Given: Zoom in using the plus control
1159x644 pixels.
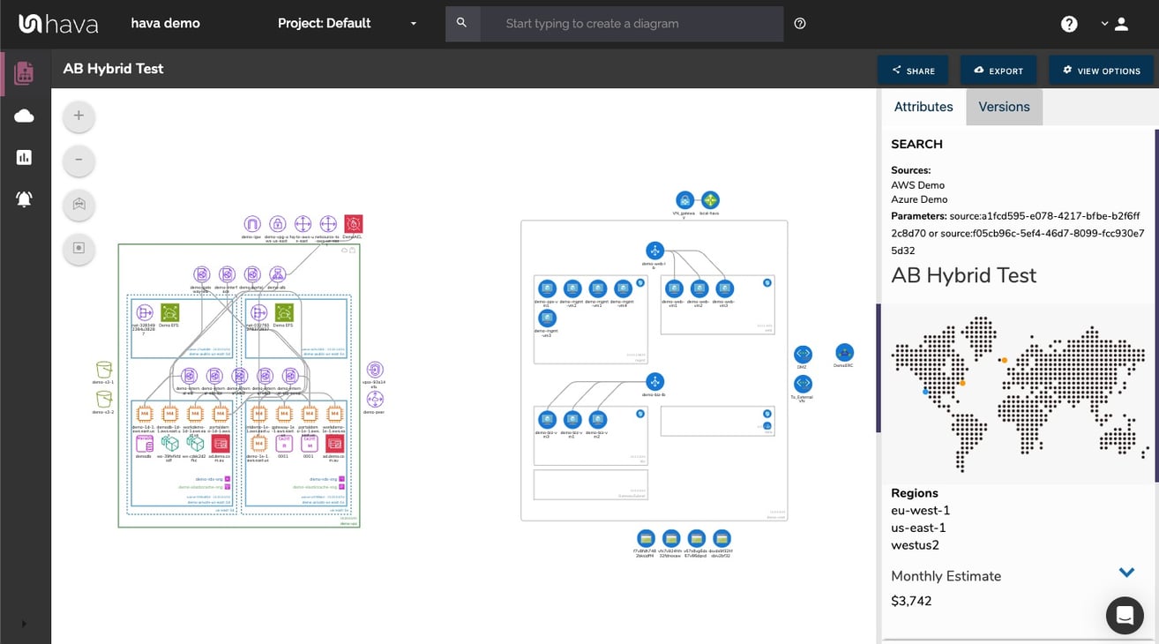Looking at the screenshot, I should pos(79,116).
